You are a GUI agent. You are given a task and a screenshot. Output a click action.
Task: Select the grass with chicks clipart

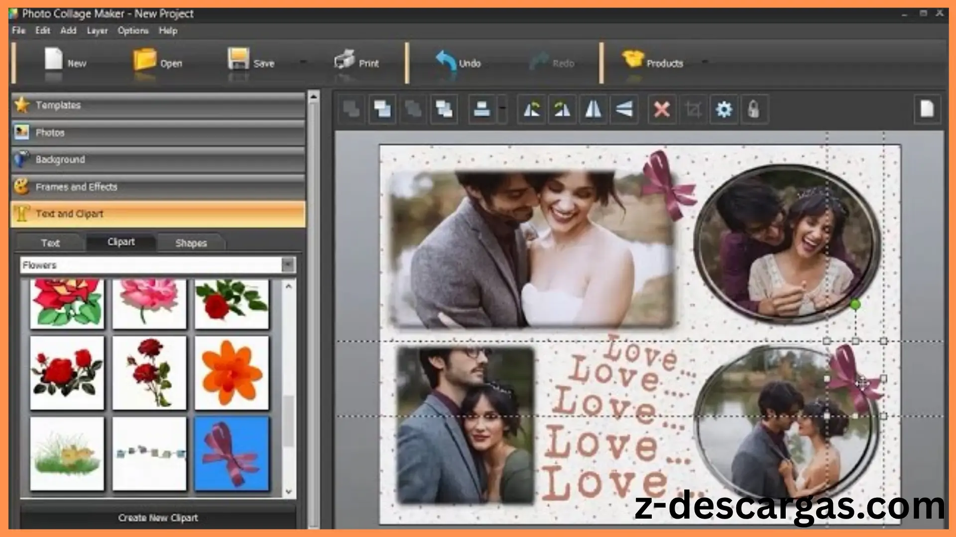coord(67,453)
